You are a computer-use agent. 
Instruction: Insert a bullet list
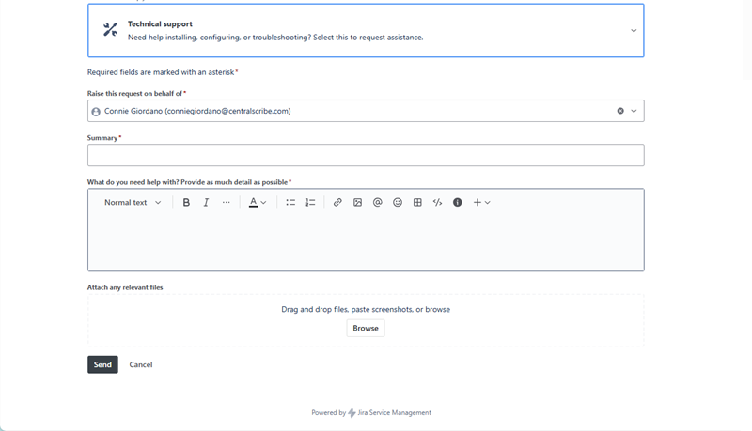point(290,203)
